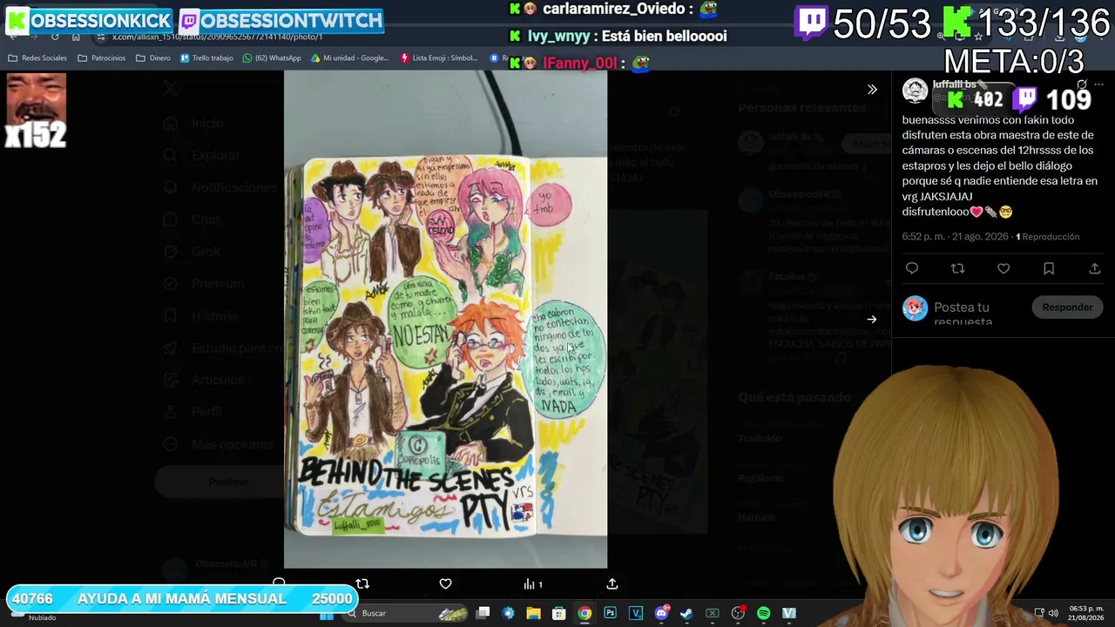Open Steam from the taskbar

(x=686, y=613)
